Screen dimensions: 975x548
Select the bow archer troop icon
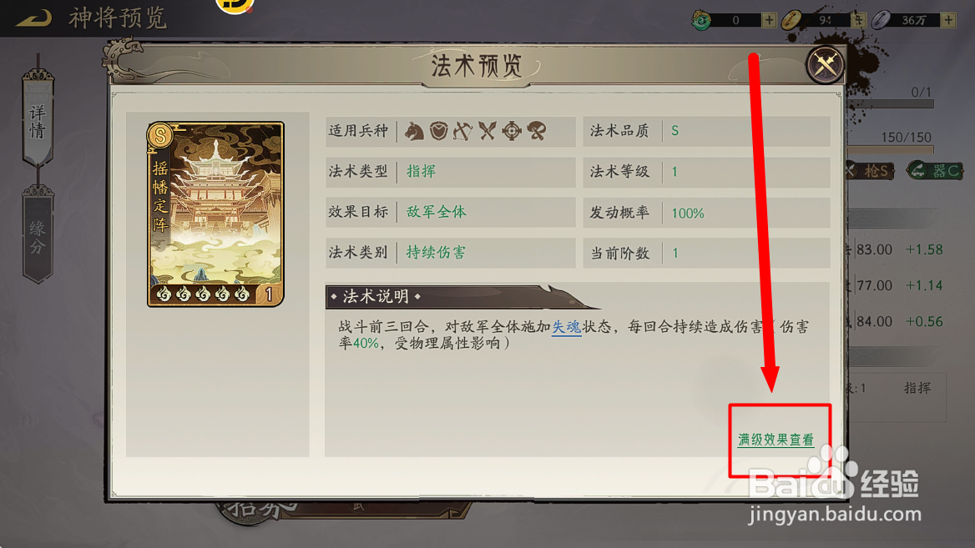[462, 131]
